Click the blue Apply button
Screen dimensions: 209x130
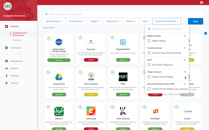point(195,21)
